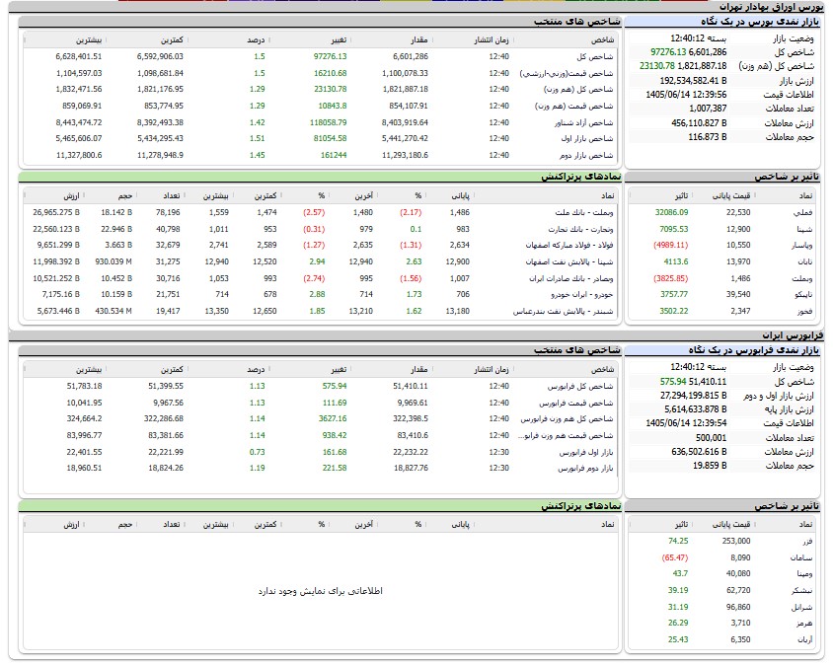Sort bourse most-traded table by 'حجم' column
The height and width of the screenshot is (666, 833).
pyautogui.click(x=125, y=196)
